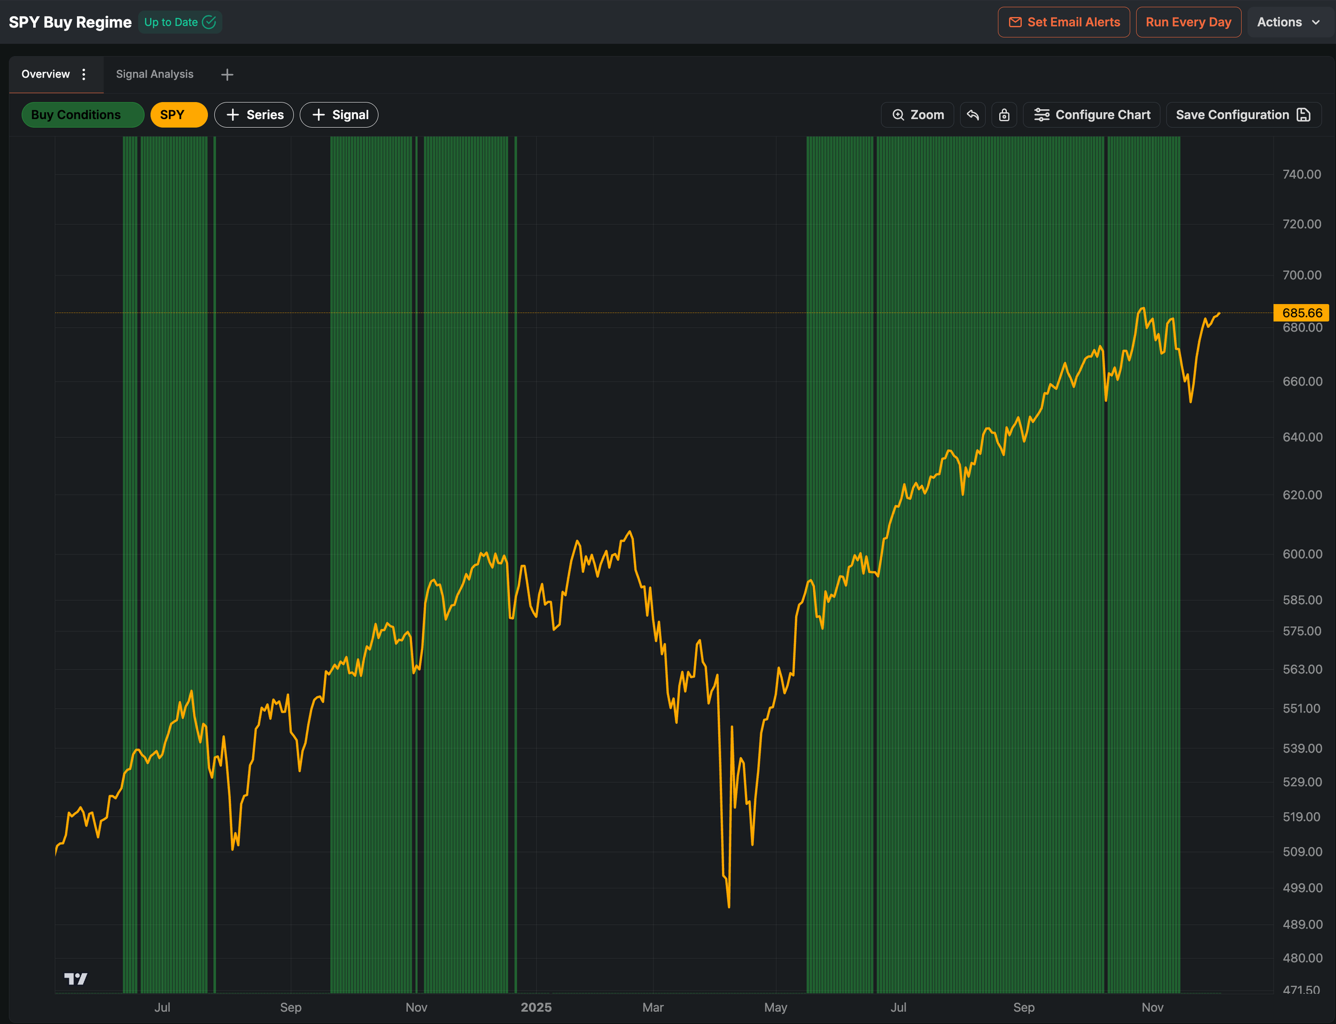Click the Zoom magnifier button
This screenshot has width=1336, height=1024.
tap(917, 114)
